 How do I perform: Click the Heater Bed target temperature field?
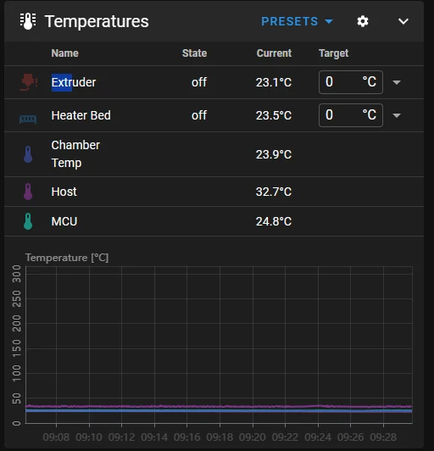(x=351, y=115)
